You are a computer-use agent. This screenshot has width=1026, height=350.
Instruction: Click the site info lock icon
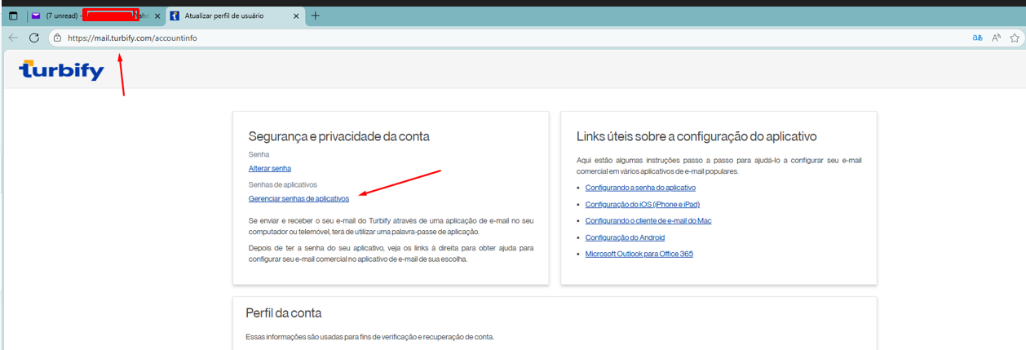pos(57,38)
